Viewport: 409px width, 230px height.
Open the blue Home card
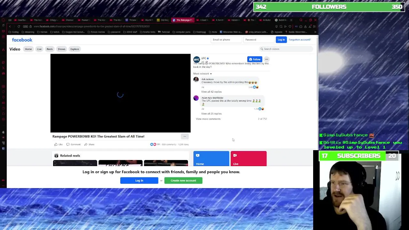point(211,159)
